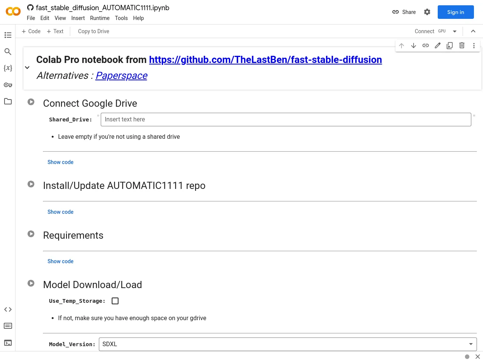This screenshot has width=483, height=362.
Task: Run the Requirements cell
Action: [31, 234]
